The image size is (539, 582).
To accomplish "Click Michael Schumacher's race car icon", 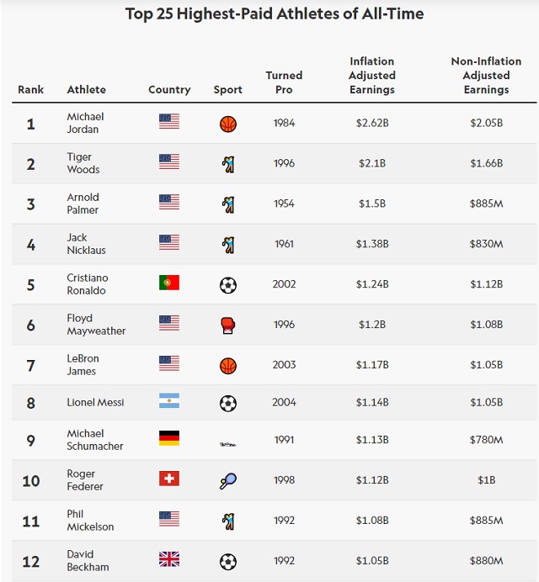I will (228, 442).
